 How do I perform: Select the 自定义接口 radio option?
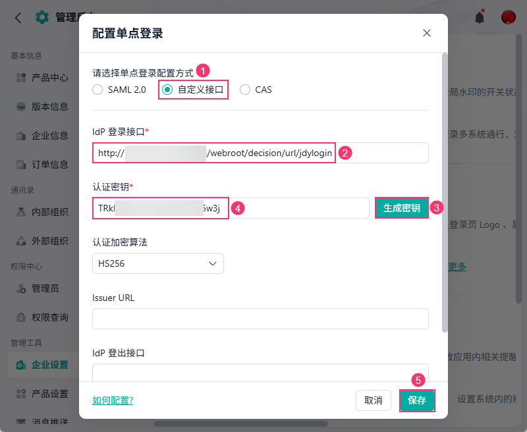(x=167, y=90)
